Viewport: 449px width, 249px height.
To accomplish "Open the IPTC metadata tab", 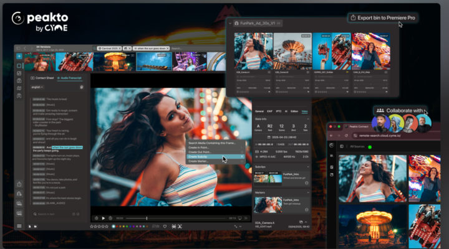I will pos(279,111).
